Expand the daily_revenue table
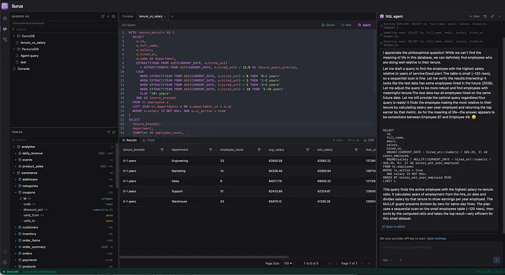Screen dimensions: 505x275 (x=16, y=154)
